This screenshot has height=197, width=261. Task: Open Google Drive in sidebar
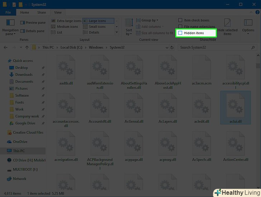(x=25, y=123)
